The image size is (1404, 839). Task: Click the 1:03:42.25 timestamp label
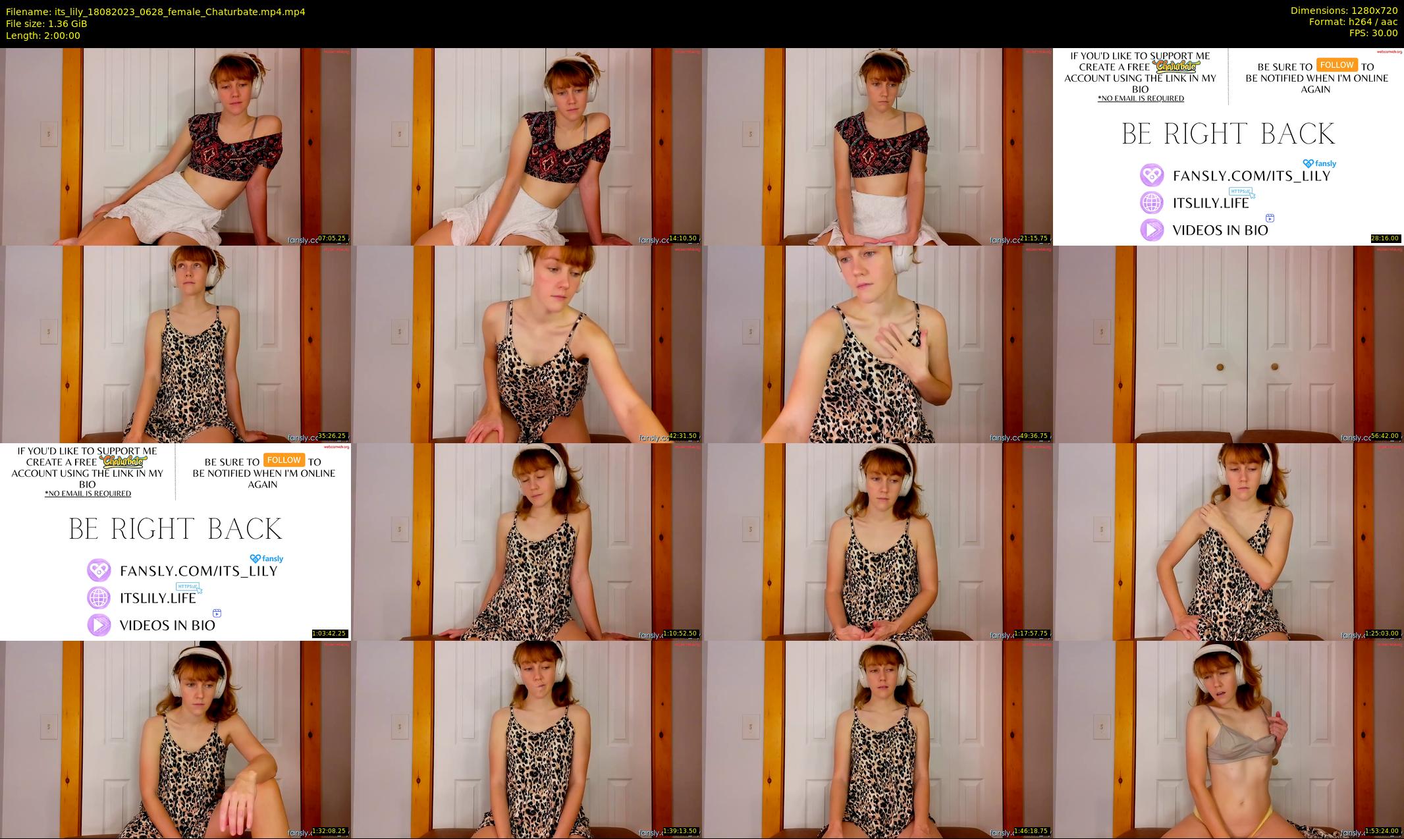point(329,634)
